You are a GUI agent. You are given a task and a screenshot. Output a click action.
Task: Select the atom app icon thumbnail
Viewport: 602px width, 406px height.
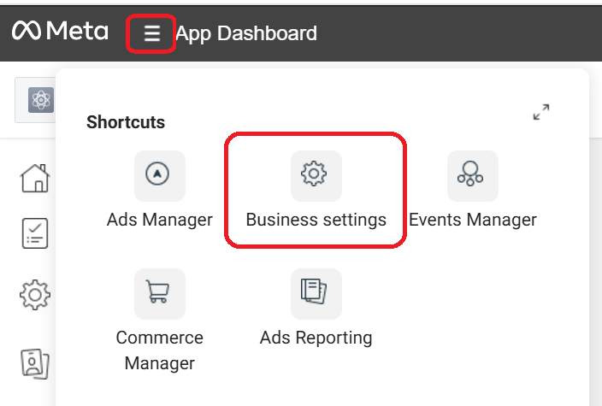coord(41,100)
